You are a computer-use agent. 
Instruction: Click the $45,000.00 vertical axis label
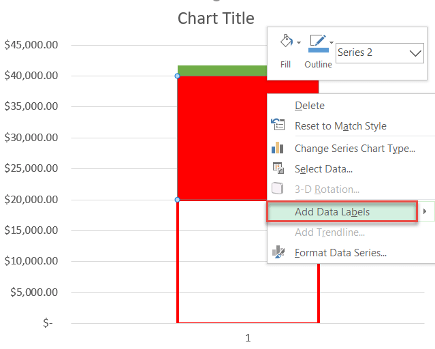31,45
